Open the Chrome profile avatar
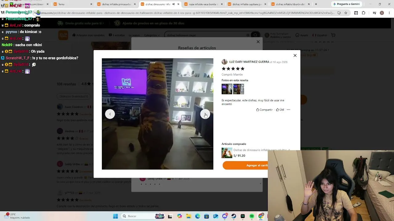The height and width of the screenshot is (221, 394). 382,13
